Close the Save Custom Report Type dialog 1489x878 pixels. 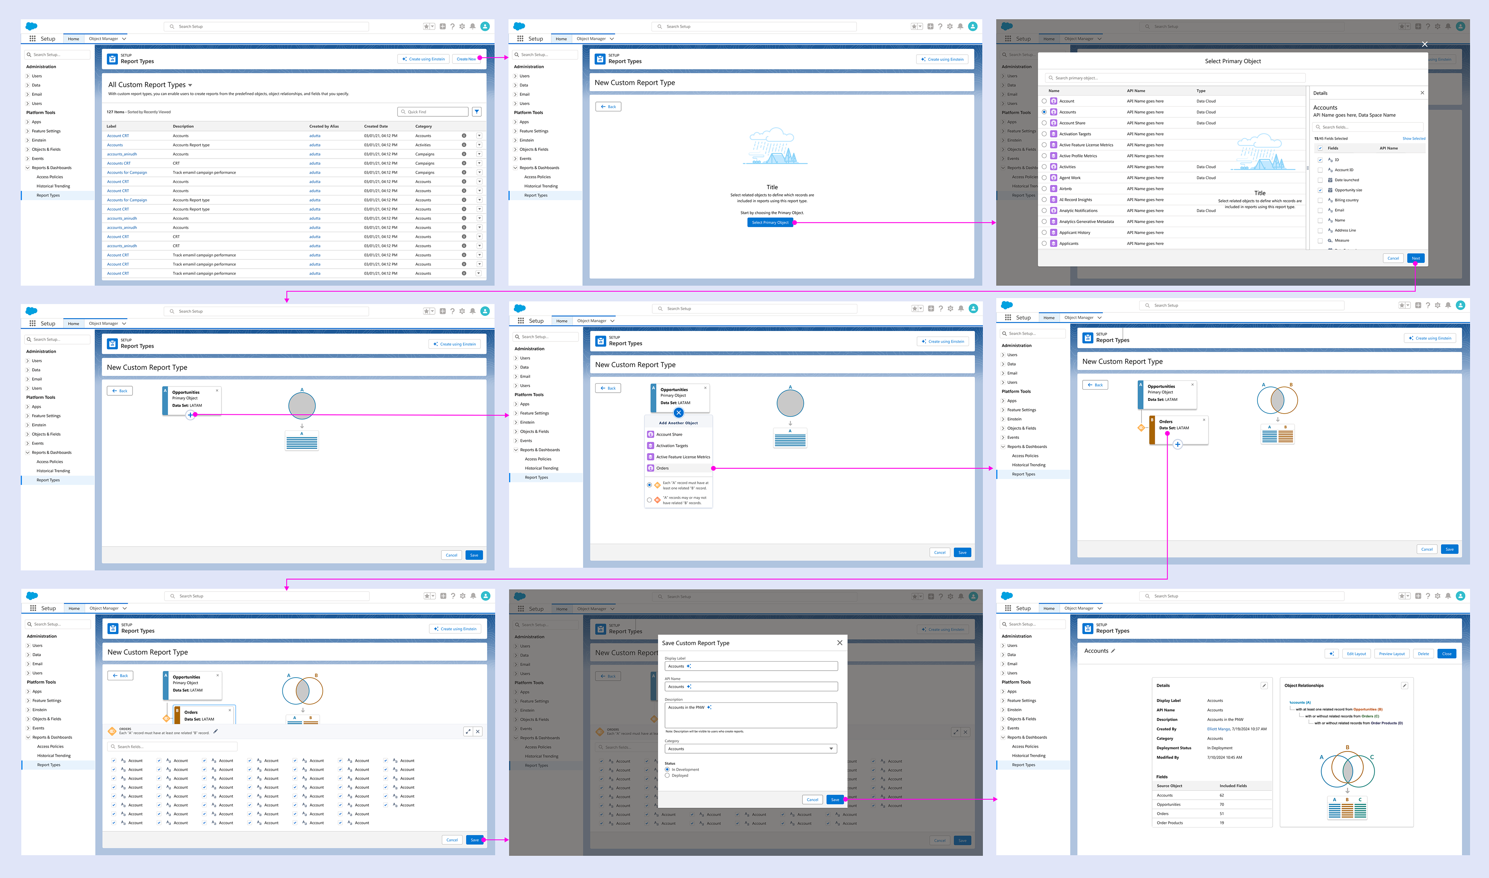point(839,643)
